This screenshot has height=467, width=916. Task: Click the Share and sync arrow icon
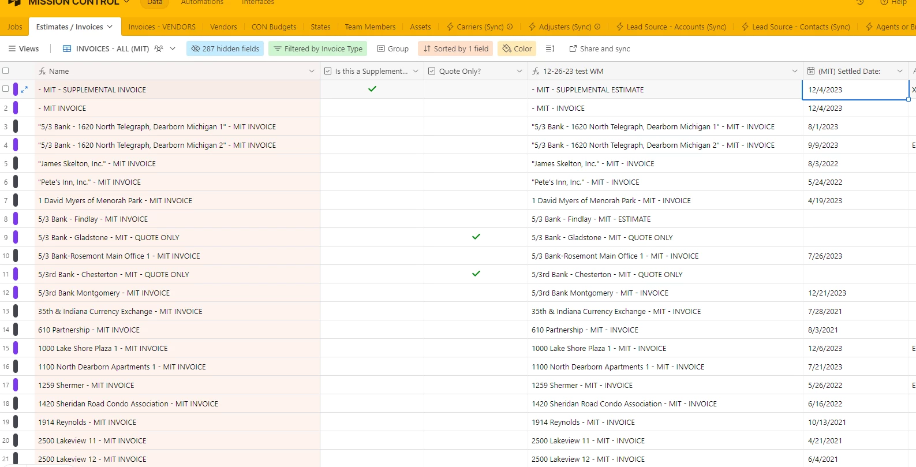(x=573, y=49)
